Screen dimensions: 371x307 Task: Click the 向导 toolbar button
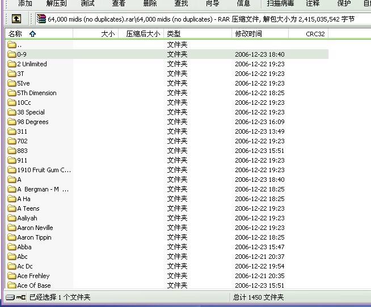[213, 3]
